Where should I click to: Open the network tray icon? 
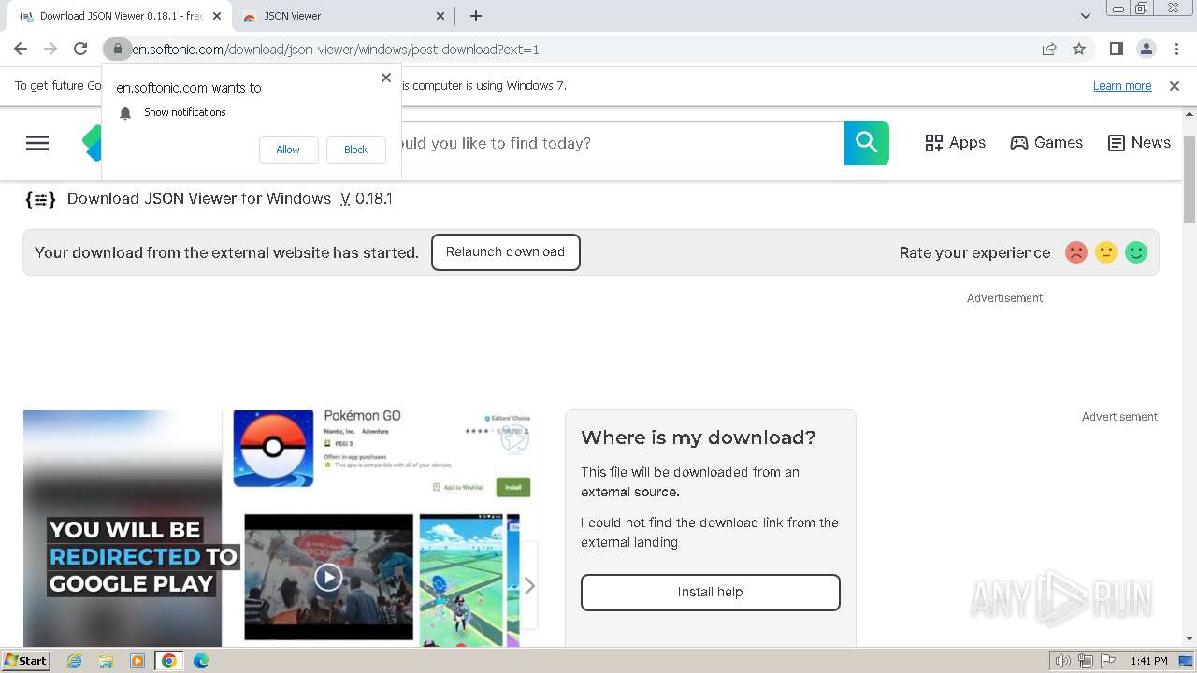pyautogui.click(x=1086, y=661)
